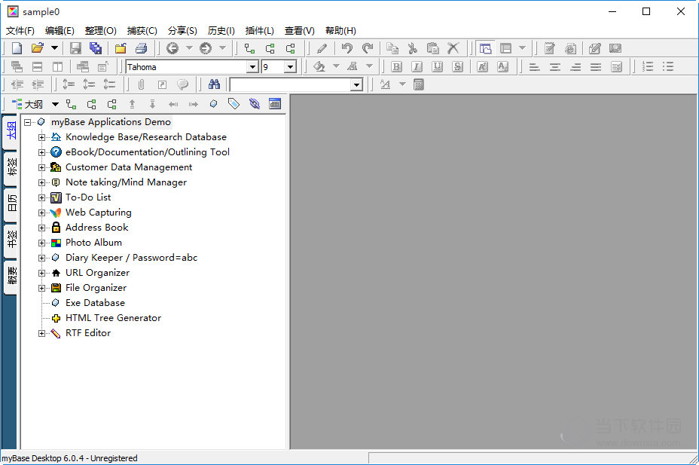Select the URL Organizer tree item

[x=97, y=272]
